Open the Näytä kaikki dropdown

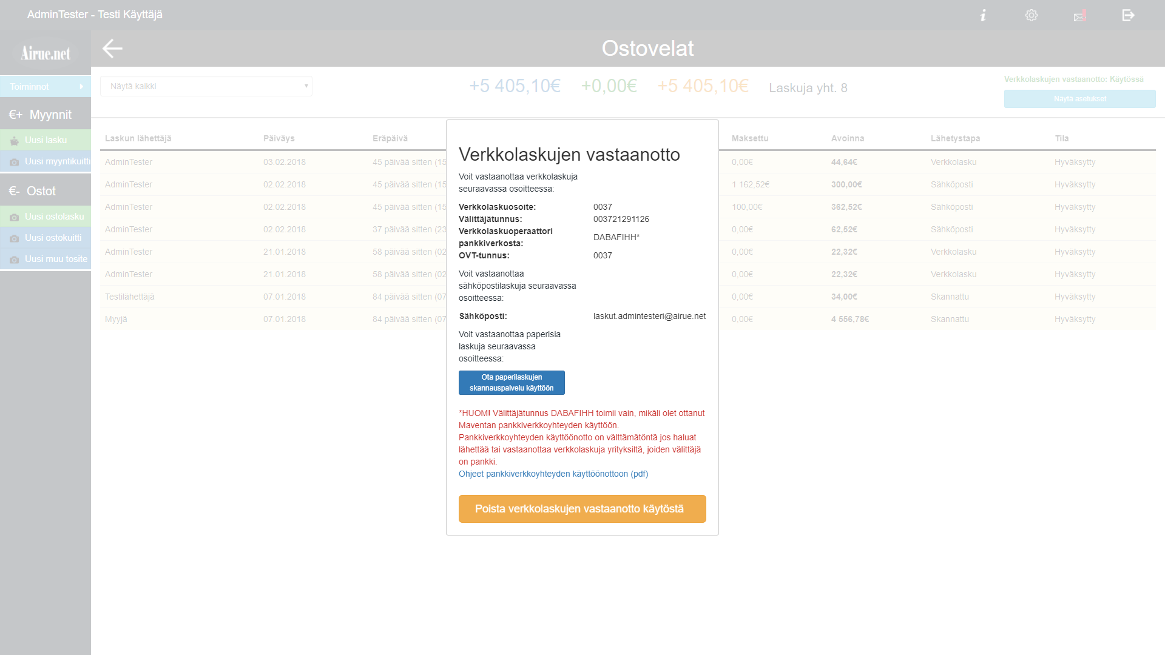206,86
